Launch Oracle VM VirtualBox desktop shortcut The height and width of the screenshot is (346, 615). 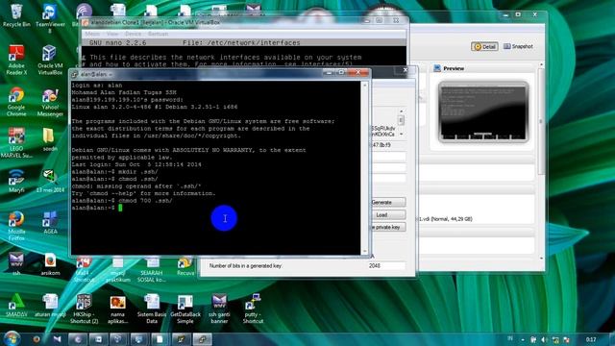(50, 60)
